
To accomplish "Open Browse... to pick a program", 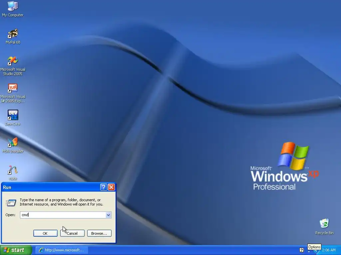I will point(99,233).
